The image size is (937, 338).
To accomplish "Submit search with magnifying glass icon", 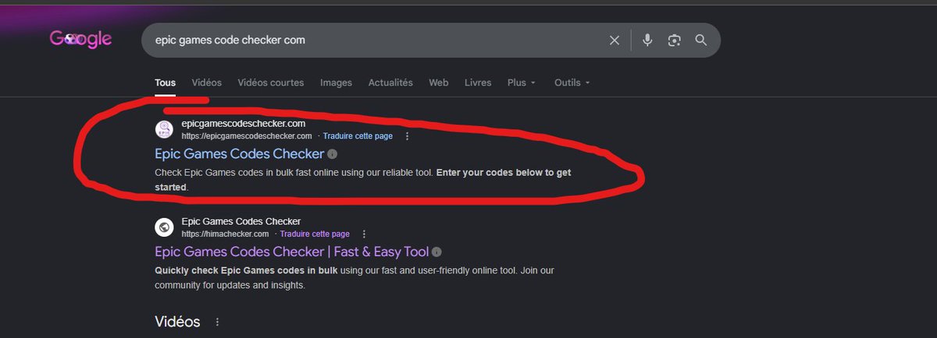I will click(x=701, y=40).
